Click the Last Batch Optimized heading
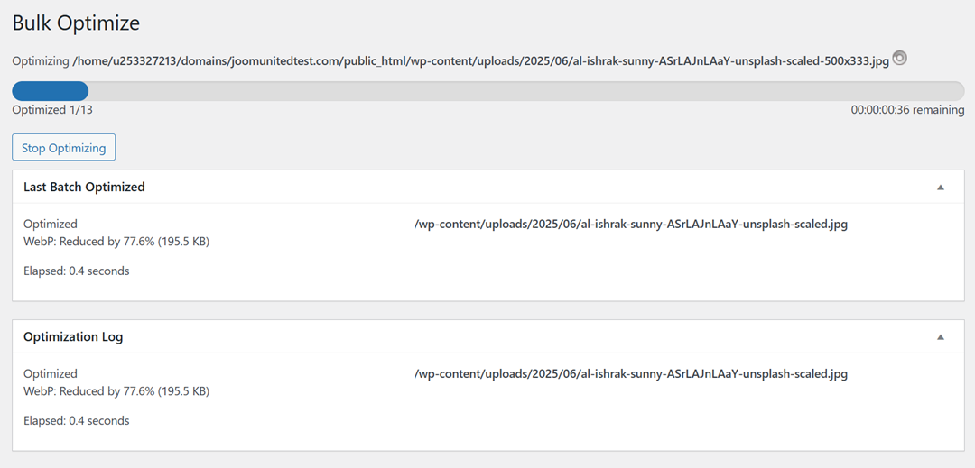 coord(84,187)
